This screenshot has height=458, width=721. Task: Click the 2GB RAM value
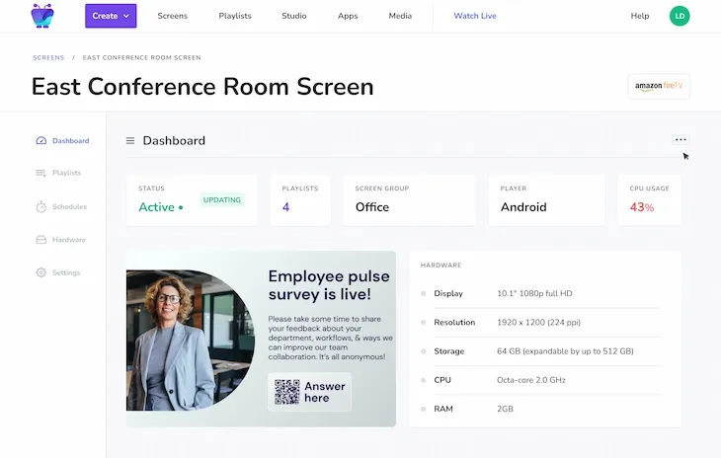click(x=505, y=409)
